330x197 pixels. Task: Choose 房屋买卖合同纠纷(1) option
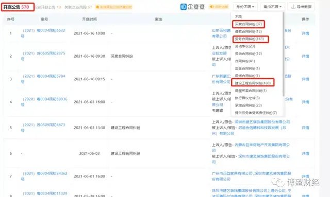pyautogui.click(x=251, y=91)
